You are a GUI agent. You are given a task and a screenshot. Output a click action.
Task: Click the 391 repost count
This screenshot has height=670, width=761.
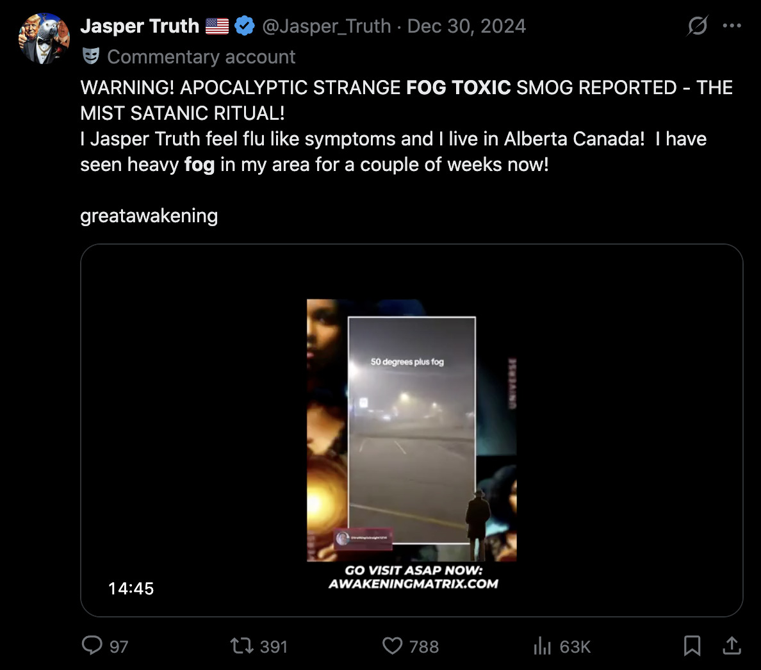tap(274, 647)
